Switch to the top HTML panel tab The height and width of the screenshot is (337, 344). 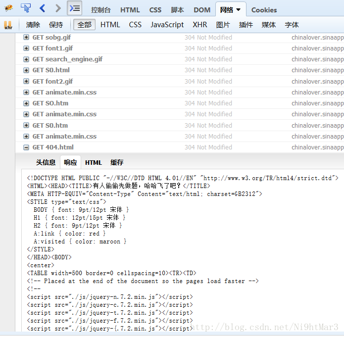tap(130, 10)
